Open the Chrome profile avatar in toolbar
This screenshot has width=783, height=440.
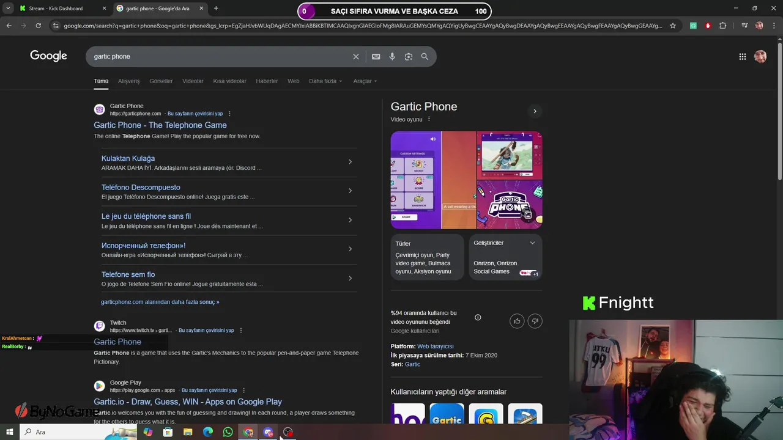759,26
